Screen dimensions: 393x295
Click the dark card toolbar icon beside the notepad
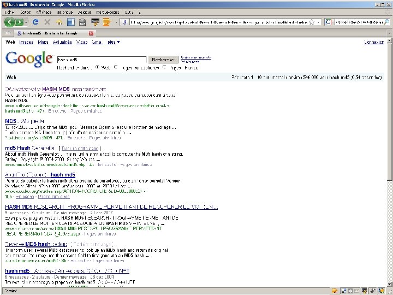[x=95, y=22]
